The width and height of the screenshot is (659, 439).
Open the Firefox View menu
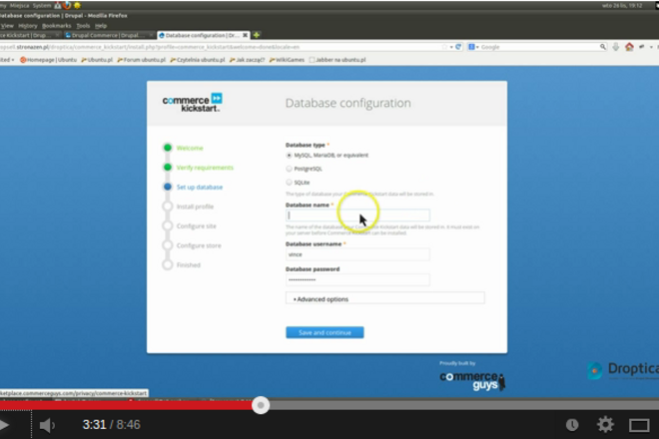[x=7, y=26]
